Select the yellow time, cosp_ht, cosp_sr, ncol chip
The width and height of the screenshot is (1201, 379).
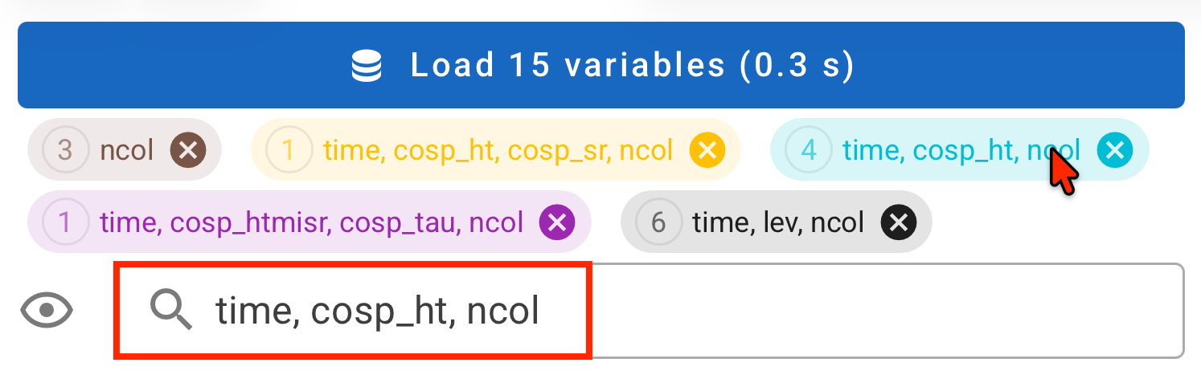coord(498,149)
